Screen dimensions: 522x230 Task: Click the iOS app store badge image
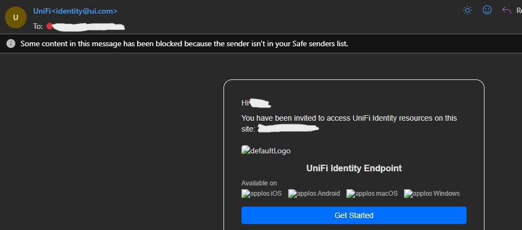point(262,194)
